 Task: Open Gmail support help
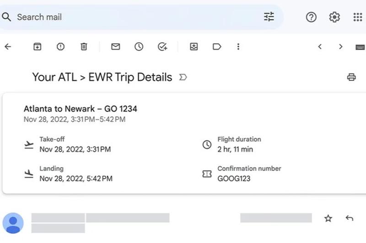point(311,17)
